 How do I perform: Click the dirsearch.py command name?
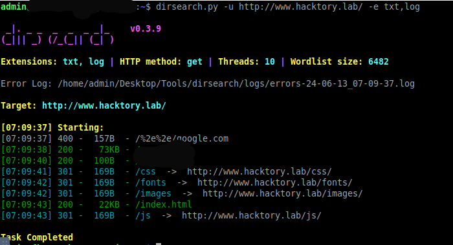[186, 6]
